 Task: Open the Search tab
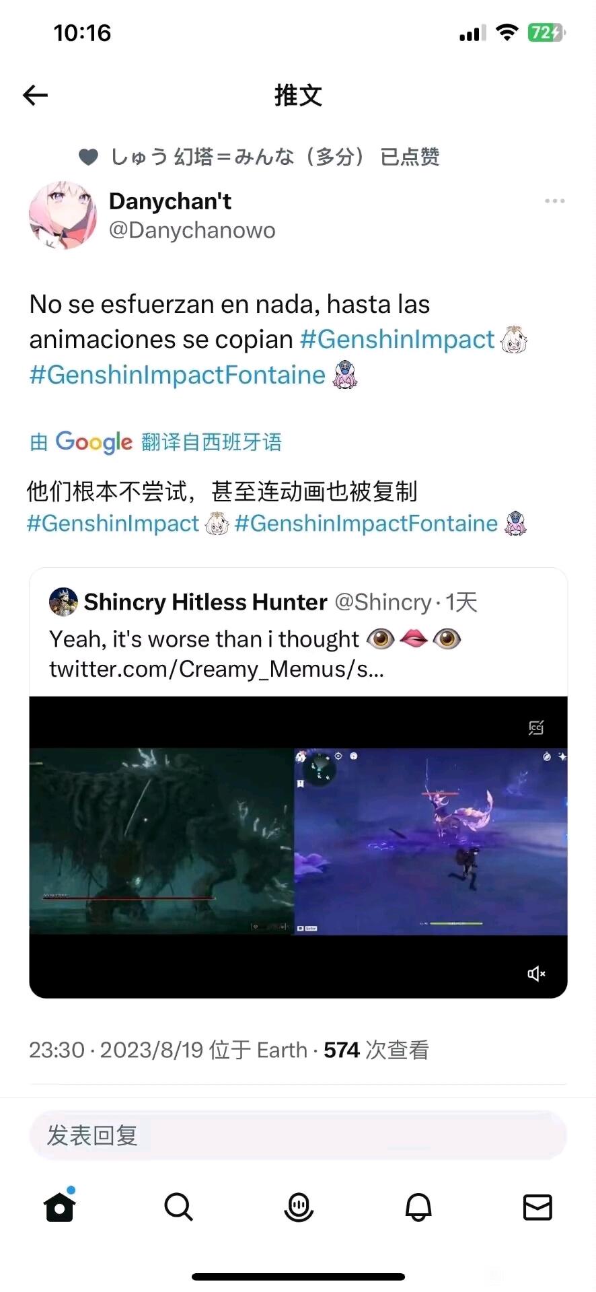178,1207
